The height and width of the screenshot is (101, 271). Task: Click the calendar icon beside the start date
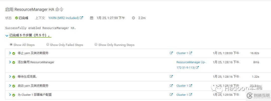coord(92,18)
